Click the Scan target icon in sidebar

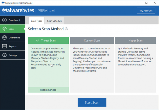pos(5,29)
